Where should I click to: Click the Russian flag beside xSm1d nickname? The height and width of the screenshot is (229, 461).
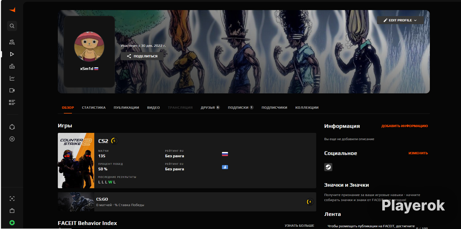click(96, 69)
